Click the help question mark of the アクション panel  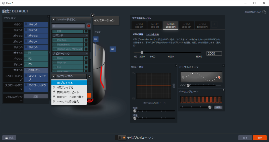[48, 16]
